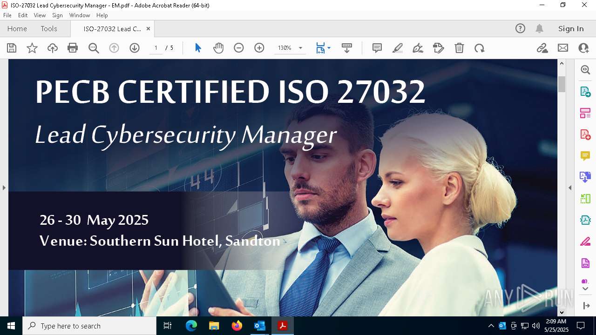Click the taskbar search box
The height and width of the screenshot is (335, 596).
[x=89, y=326]
